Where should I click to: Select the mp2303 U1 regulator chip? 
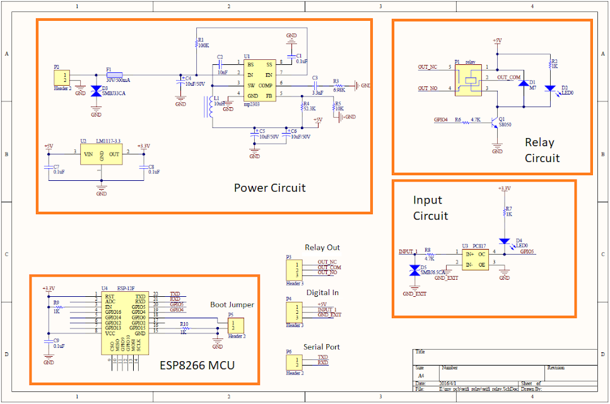pos(260,81)
